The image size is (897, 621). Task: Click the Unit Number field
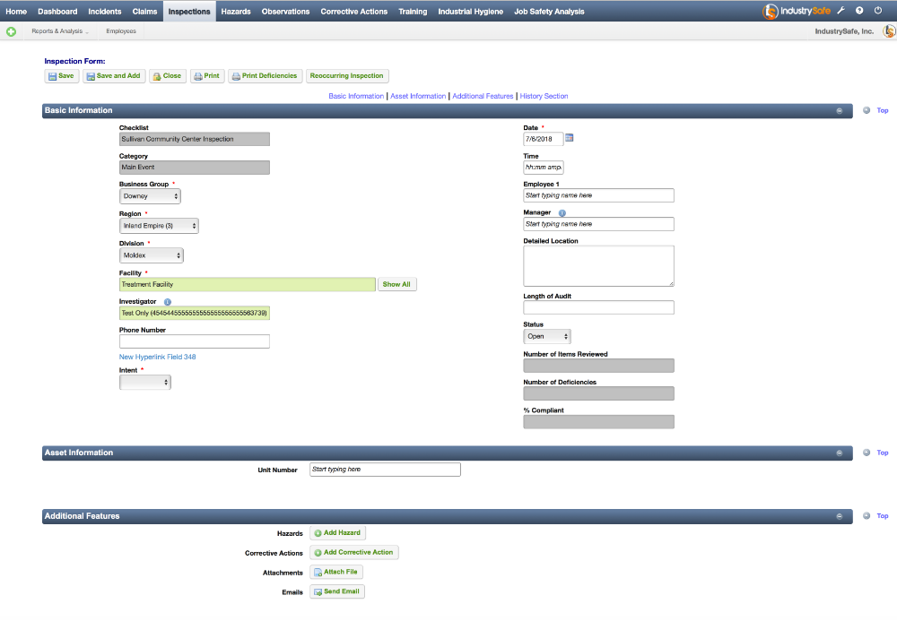385,470
